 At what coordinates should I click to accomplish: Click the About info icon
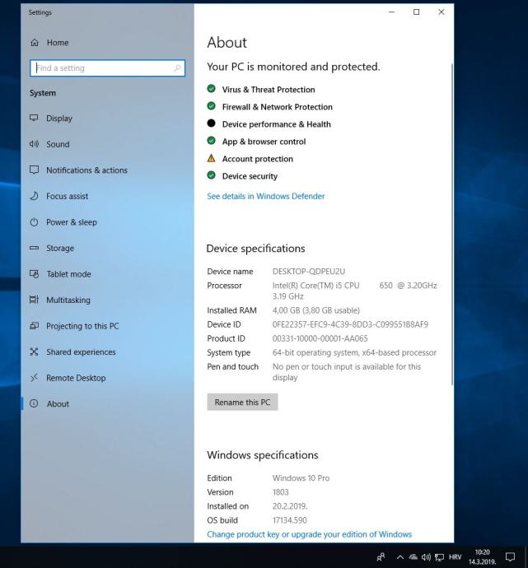point(34,403)
